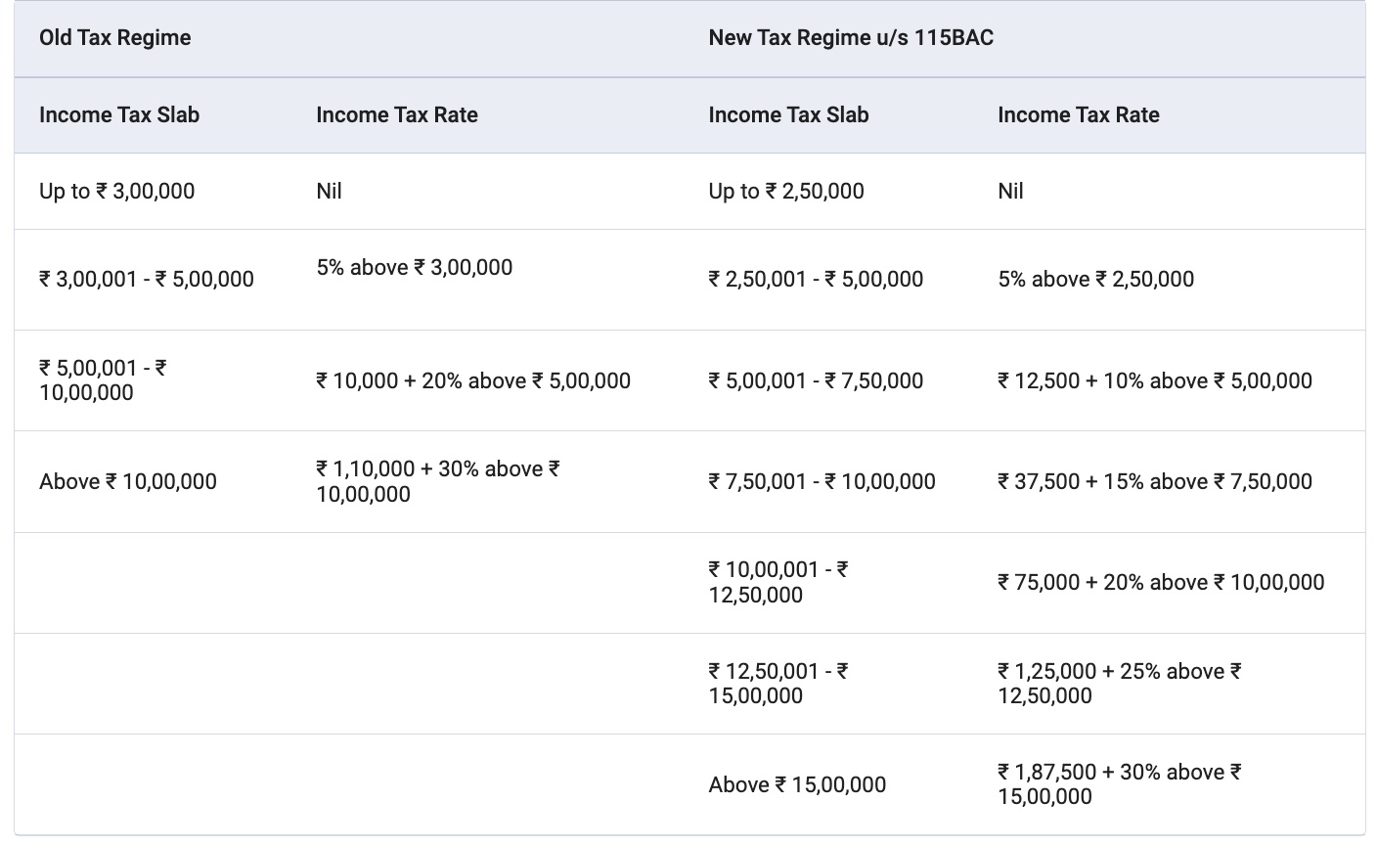Select '₹ 3,00,001 - ₹ 5,00,000' slab
This screenshot has height=847, width=1377.
coord(147,279)
